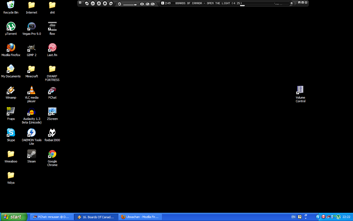Click the EN language bar indicator
Viewport: 353px width, 221px height.
[x=293, y=217]
